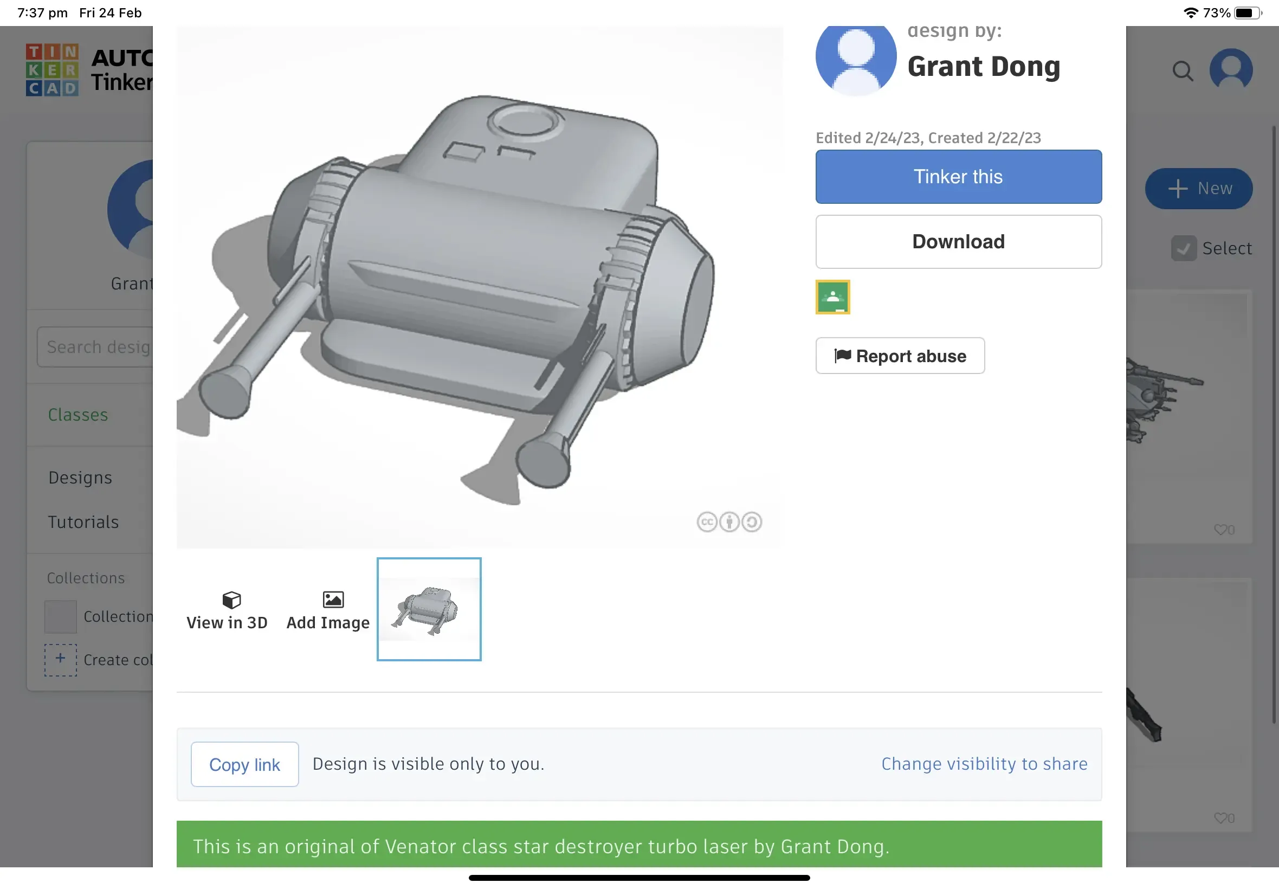The image size is (1279, 889).
Task: Click the Grant Dong designer name
Action: pyautogui.click(x=983, y=67)
